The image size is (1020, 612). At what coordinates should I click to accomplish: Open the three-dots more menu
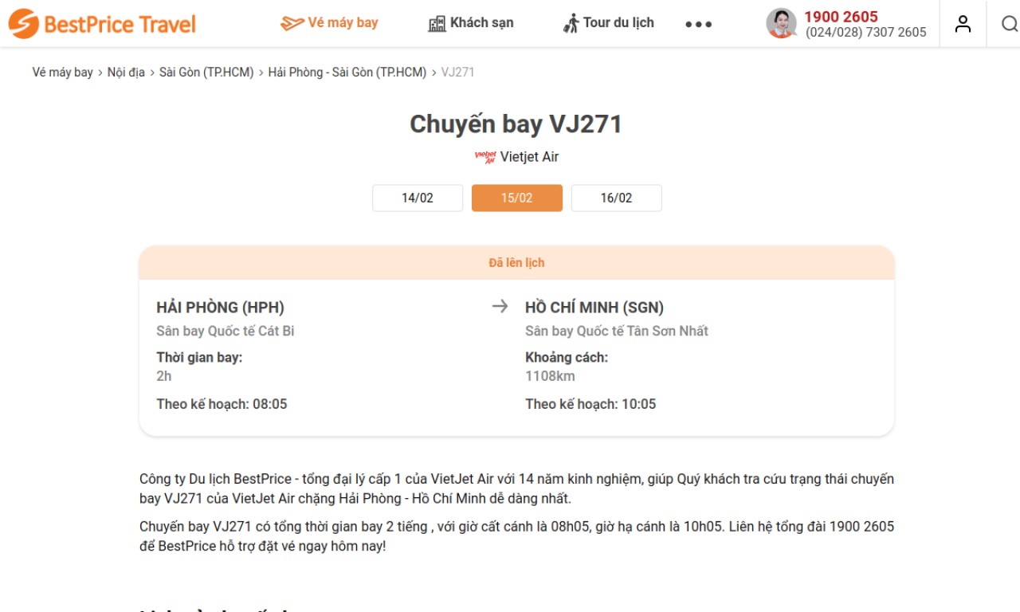698,25
